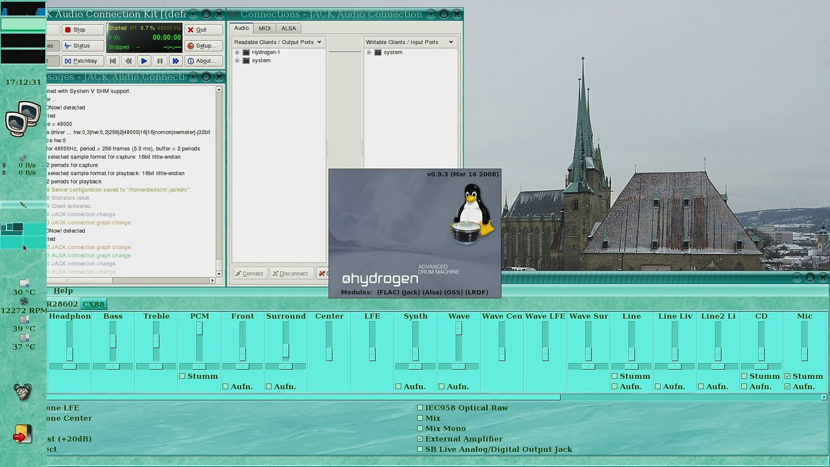Screen dimensions: 830x467
Task: Pause the JACK transport
Action: point(160,61)
